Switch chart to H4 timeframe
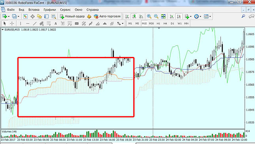The height and width of the screenshot is (144, 255). pos(165,24)
